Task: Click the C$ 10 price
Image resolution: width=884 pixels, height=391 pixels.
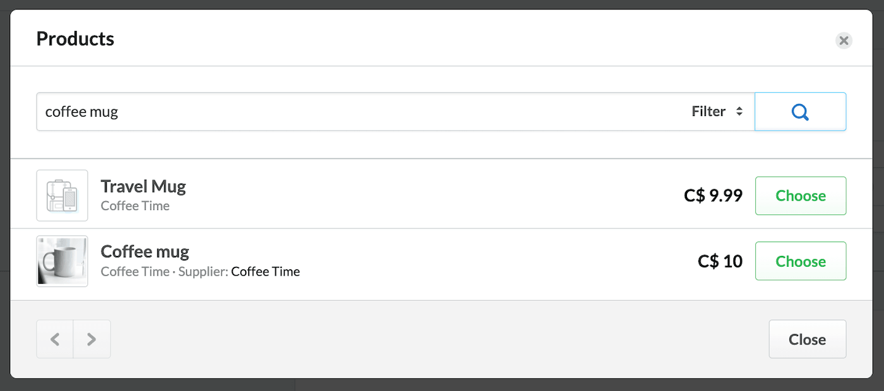Action: click(720, 261)
